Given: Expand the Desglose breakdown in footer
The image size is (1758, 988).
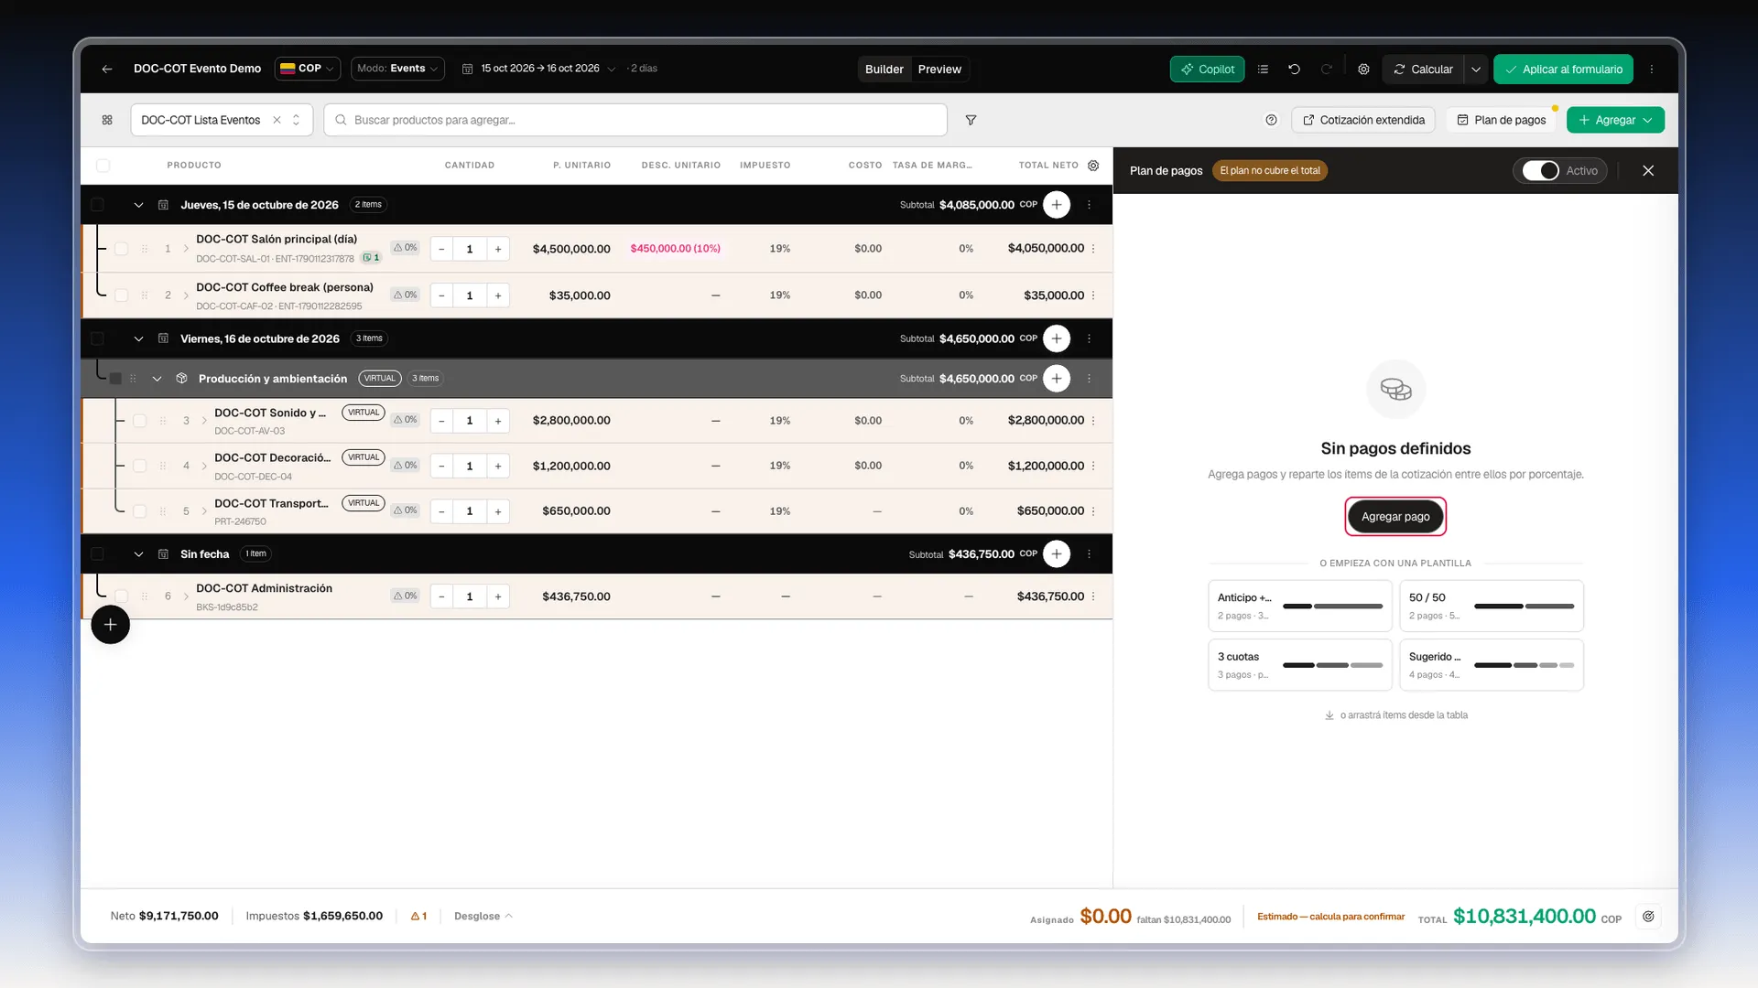Looking at the screenshot, I should point(483,916).
